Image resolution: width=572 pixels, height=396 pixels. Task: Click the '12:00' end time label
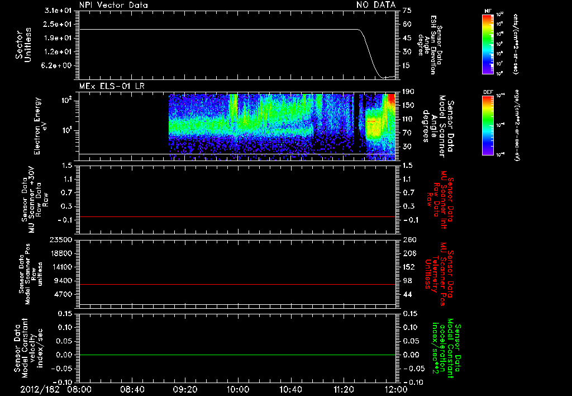tap(395, 389)
